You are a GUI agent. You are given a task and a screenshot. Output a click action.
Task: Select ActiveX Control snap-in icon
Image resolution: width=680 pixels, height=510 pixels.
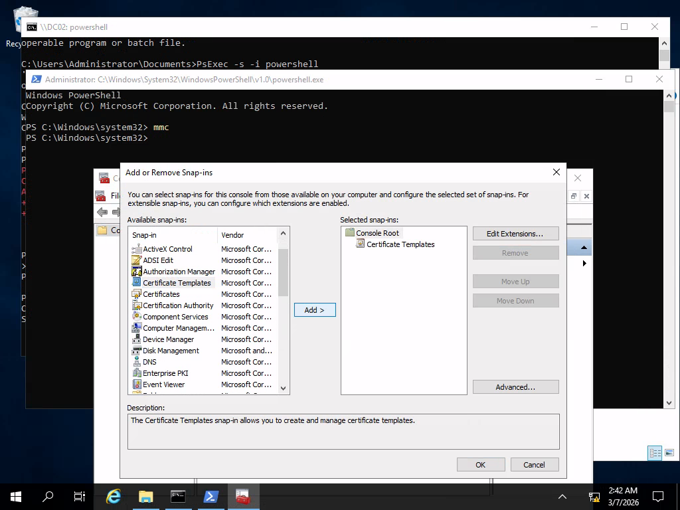[137, 249]
